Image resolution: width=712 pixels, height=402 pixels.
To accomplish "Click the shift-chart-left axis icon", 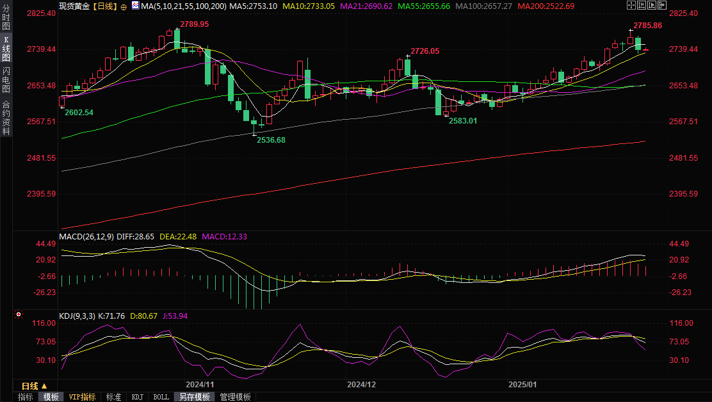I will point(642,6).
